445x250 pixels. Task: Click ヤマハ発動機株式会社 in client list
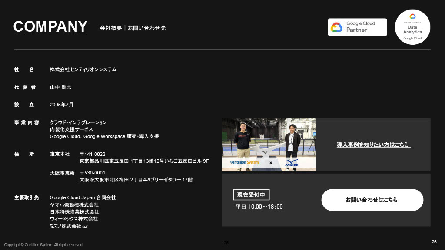(x=74, y=205)
